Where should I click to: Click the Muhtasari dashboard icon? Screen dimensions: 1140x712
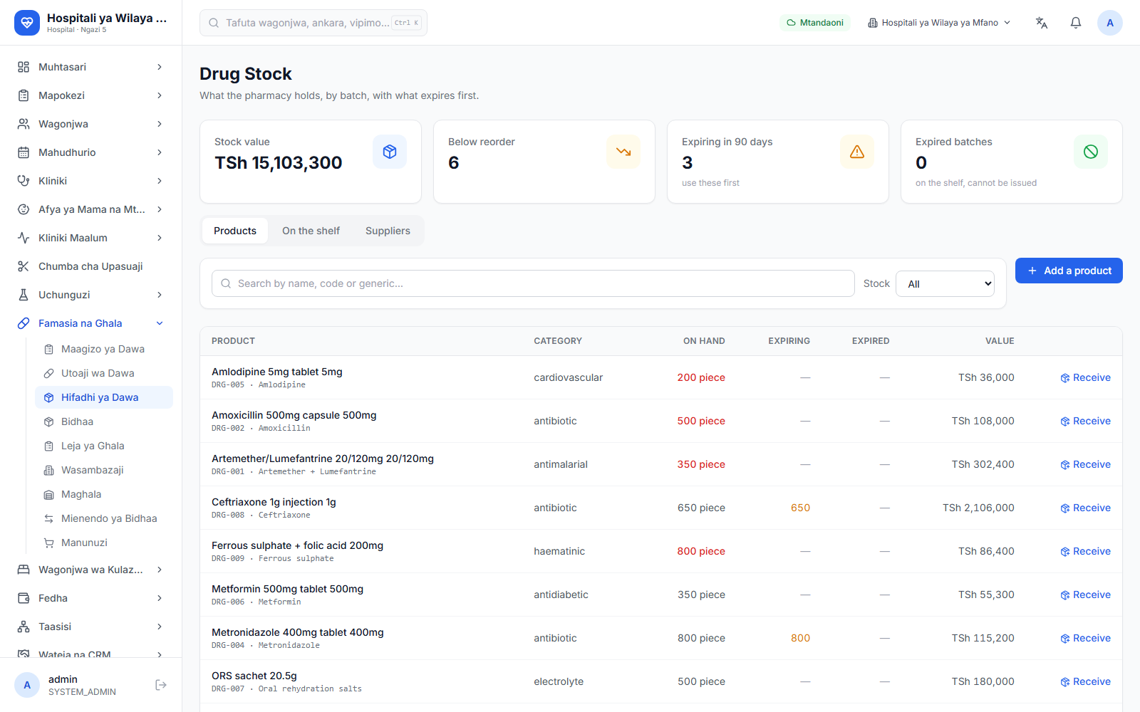click(24, 67)
